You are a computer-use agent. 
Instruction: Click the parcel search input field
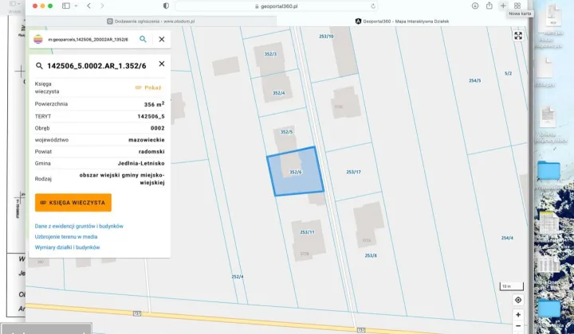88,38
